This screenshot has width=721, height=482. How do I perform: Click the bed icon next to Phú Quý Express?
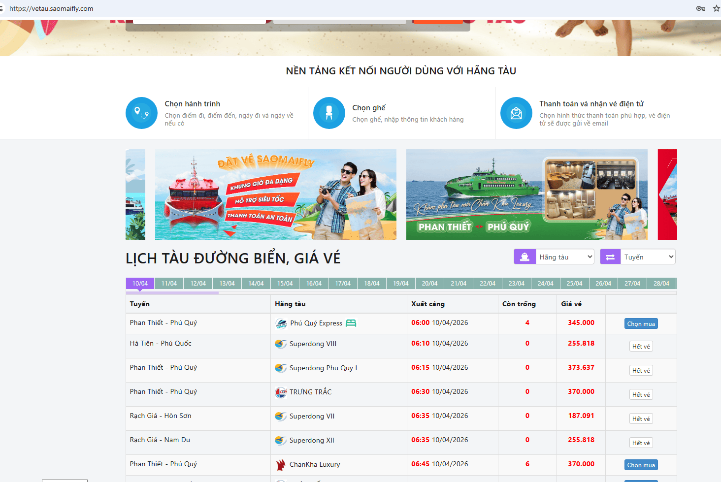pos(351,323)
